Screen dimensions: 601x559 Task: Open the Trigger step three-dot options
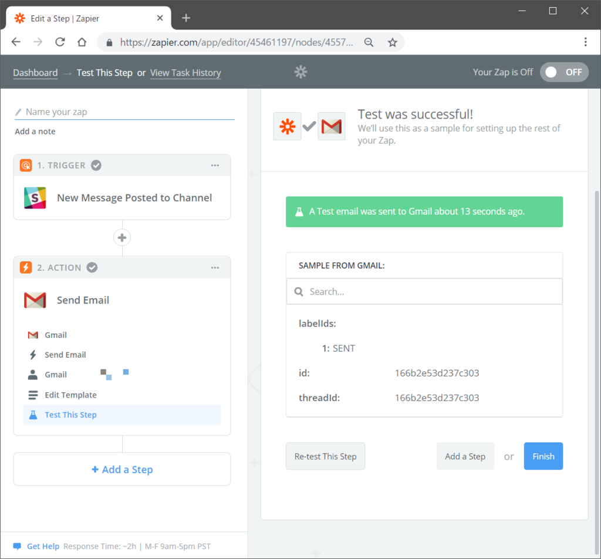215,165
